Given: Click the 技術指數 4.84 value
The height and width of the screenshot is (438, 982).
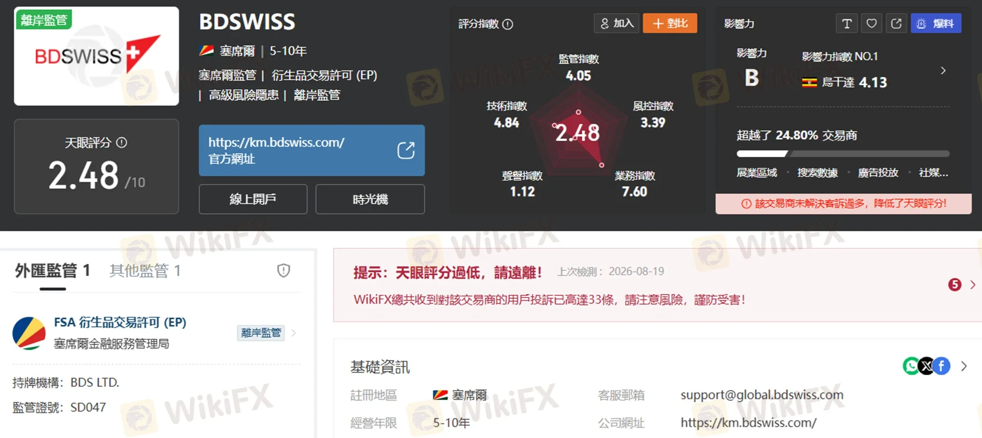Looking at the screenshot, I should point(506,123).
